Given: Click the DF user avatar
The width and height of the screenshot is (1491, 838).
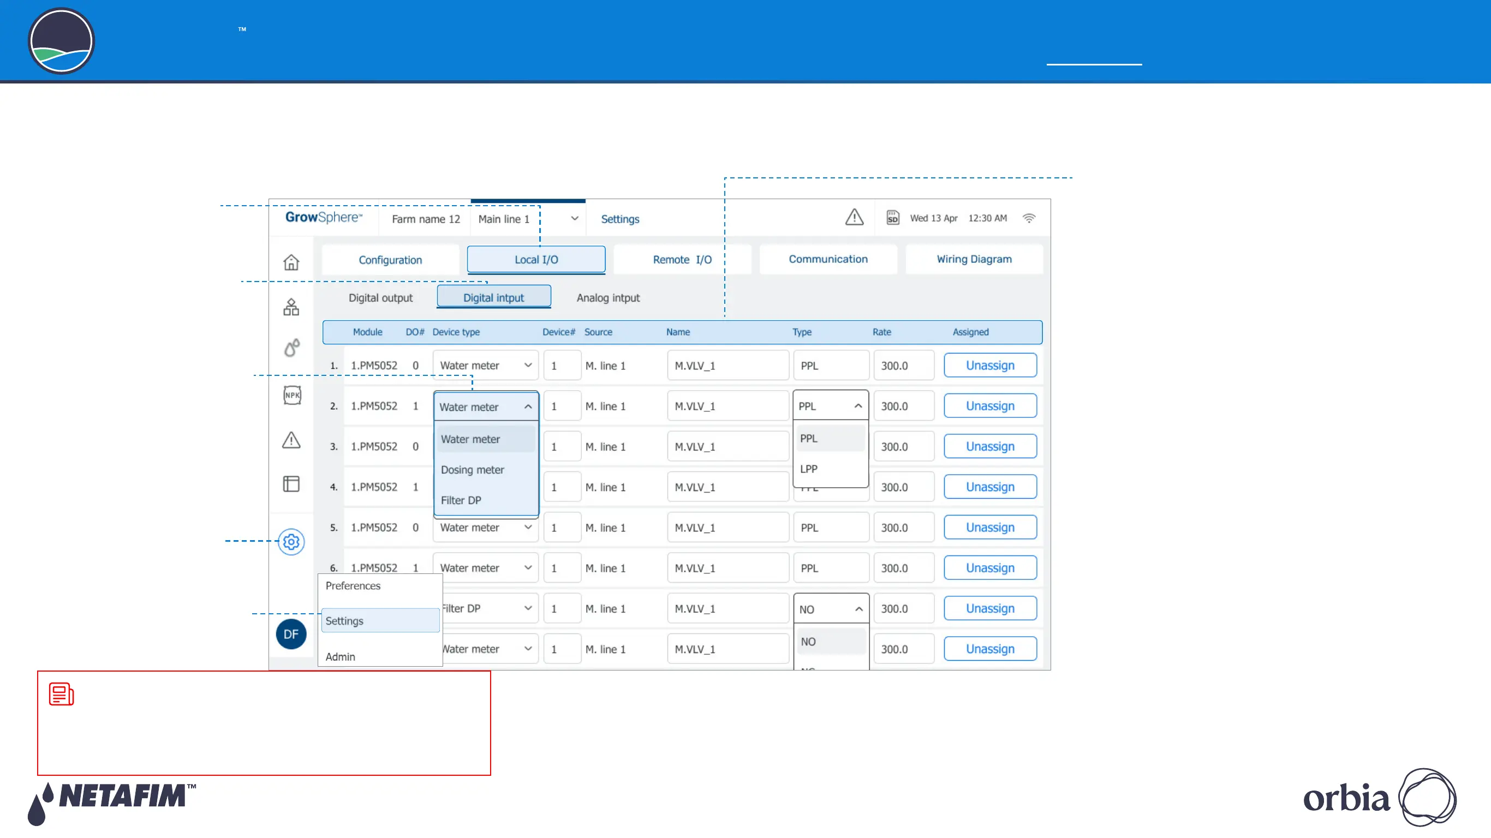Looking at the screenshot, I should pyautogui.click(x=291, y=635).
